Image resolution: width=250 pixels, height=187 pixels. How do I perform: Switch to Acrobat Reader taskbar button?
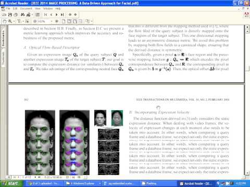pos(196,183)
